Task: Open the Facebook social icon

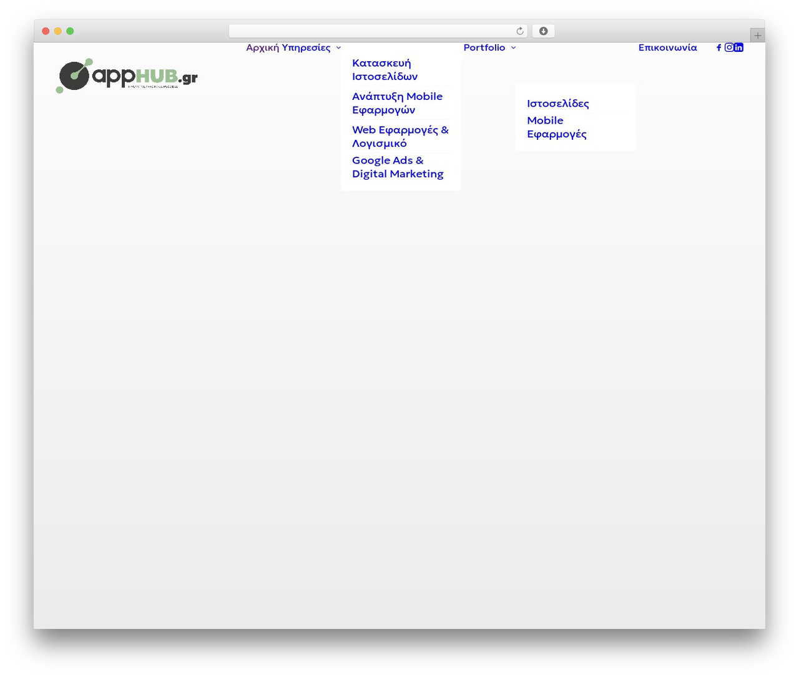Action: pos(718,47)
